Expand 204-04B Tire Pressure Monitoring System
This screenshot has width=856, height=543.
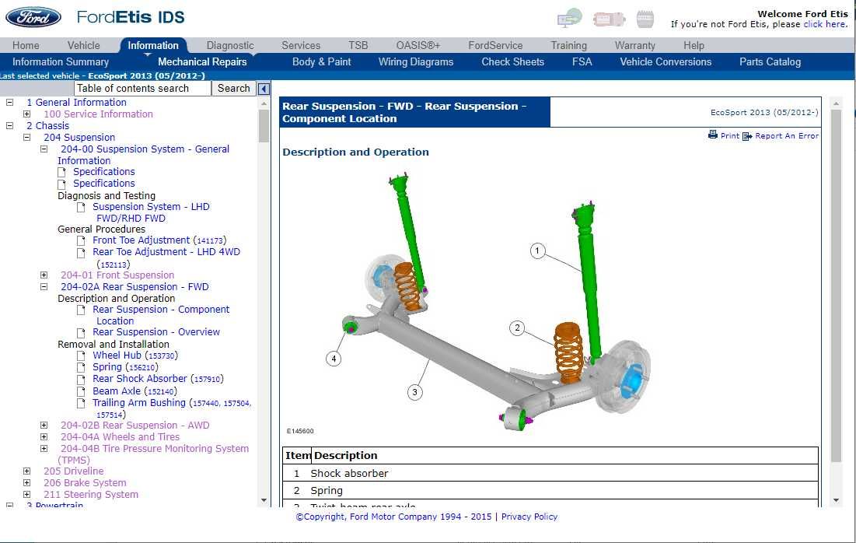point(44,449)
